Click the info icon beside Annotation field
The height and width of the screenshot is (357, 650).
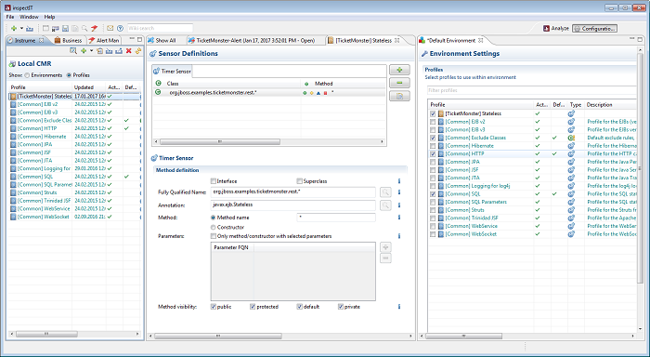click(x=399, y=205)
